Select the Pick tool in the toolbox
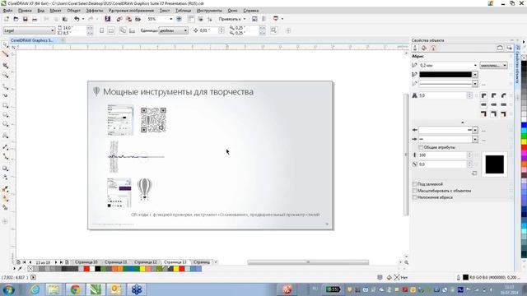The width and height of the screenshot is (527, 296). 5,44
